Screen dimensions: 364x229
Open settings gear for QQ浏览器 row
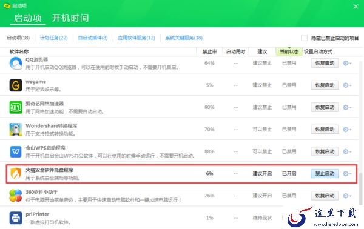tap(347, 63)
